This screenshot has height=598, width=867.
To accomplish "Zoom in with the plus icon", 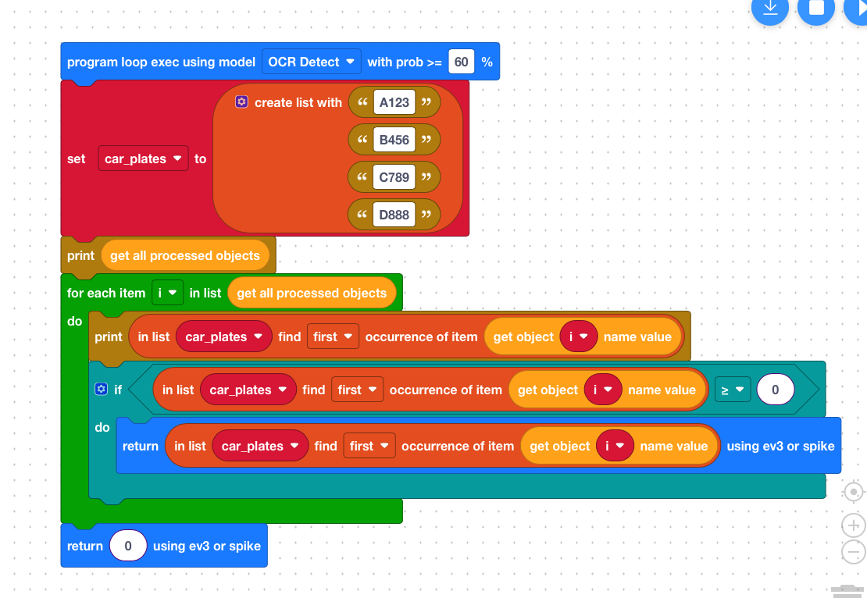I will click(x=853, y=525).
